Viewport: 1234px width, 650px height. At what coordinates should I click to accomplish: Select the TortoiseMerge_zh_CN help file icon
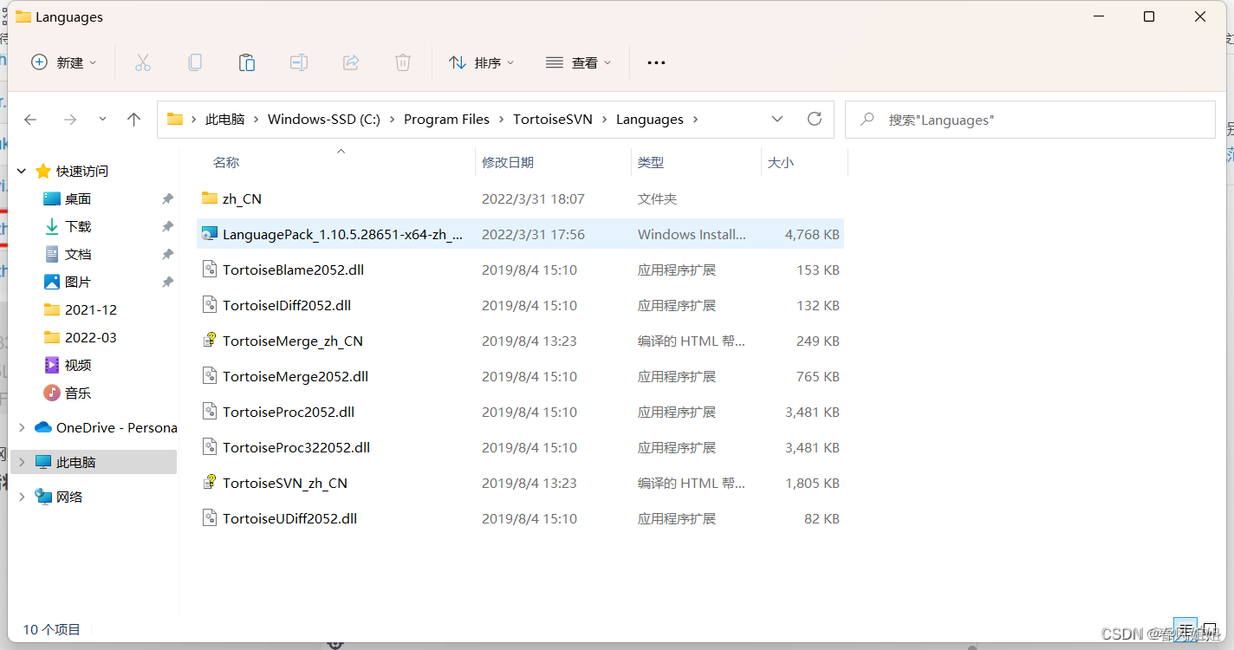[209, 341]
